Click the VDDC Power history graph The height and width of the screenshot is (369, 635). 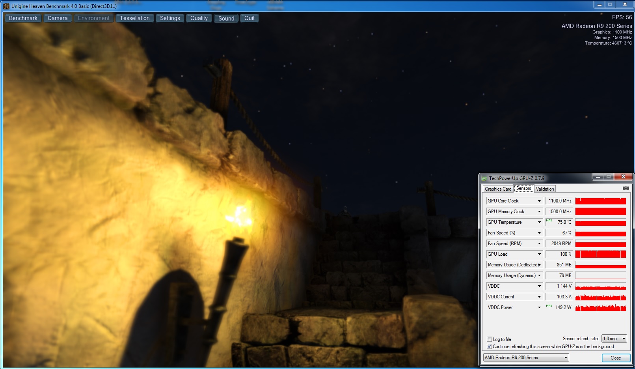[x=600, y=307]
